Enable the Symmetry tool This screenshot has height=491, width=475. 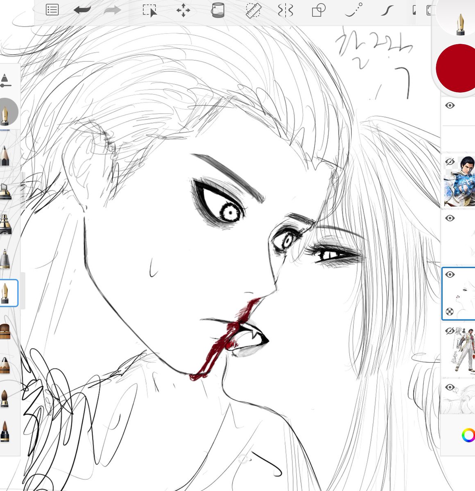pos(285,11)
